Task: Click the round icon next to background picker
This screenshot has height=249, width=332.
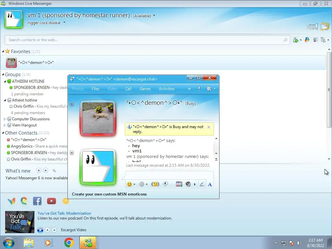Action: [188, 184]
